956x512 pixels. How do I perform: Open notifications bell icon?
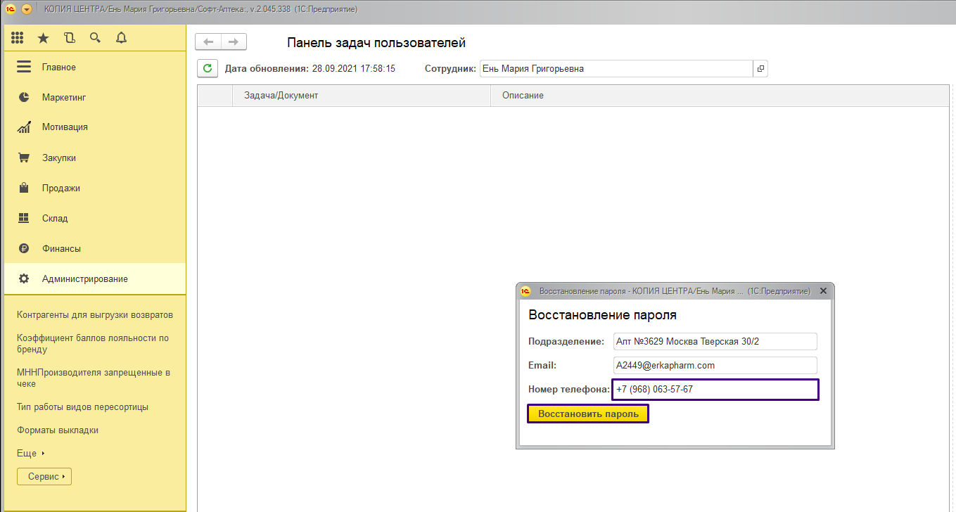121,38
